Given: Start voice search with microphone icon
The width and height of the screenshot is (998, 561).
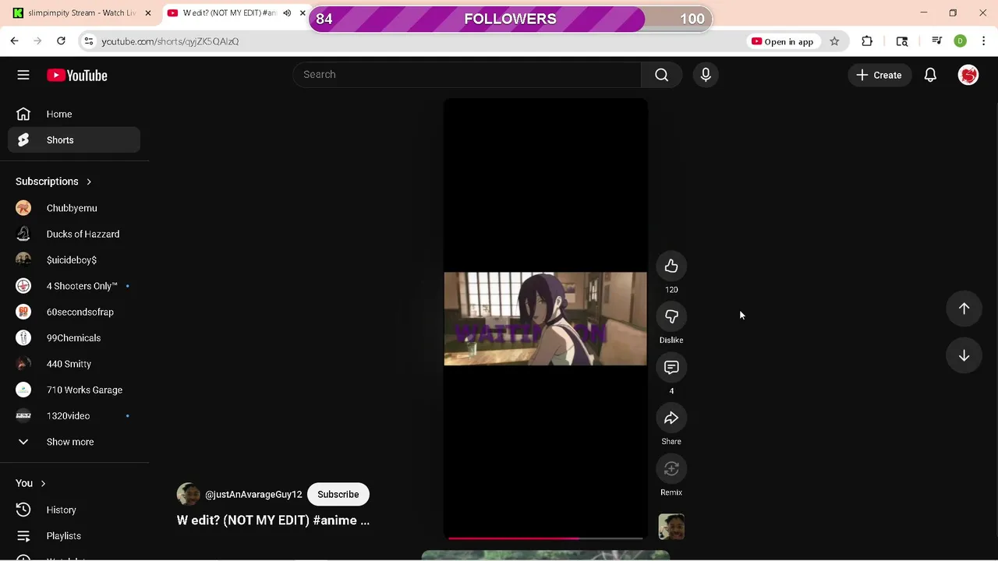Looking at the screenshot, I should tap(706, 75).
